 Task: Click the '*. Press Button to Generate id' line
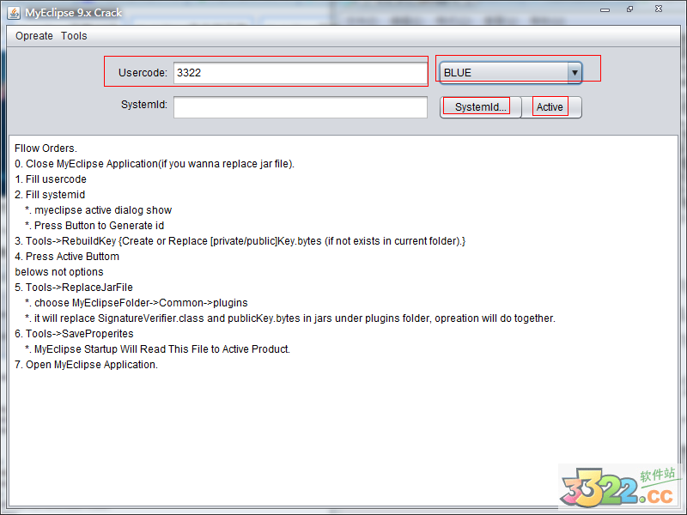94,226
